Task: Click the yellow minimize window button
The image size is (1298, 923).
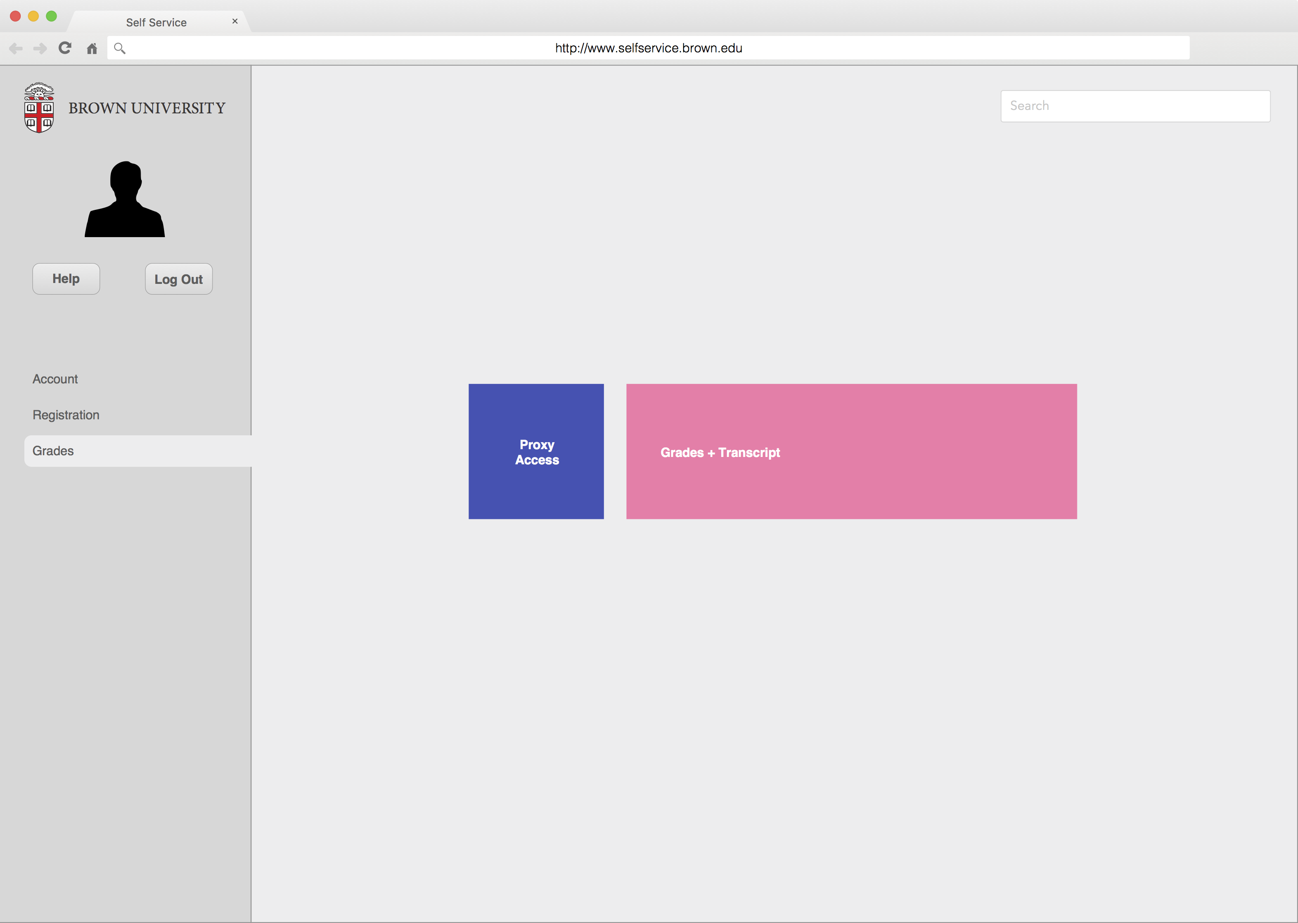Action: (33, 16)
